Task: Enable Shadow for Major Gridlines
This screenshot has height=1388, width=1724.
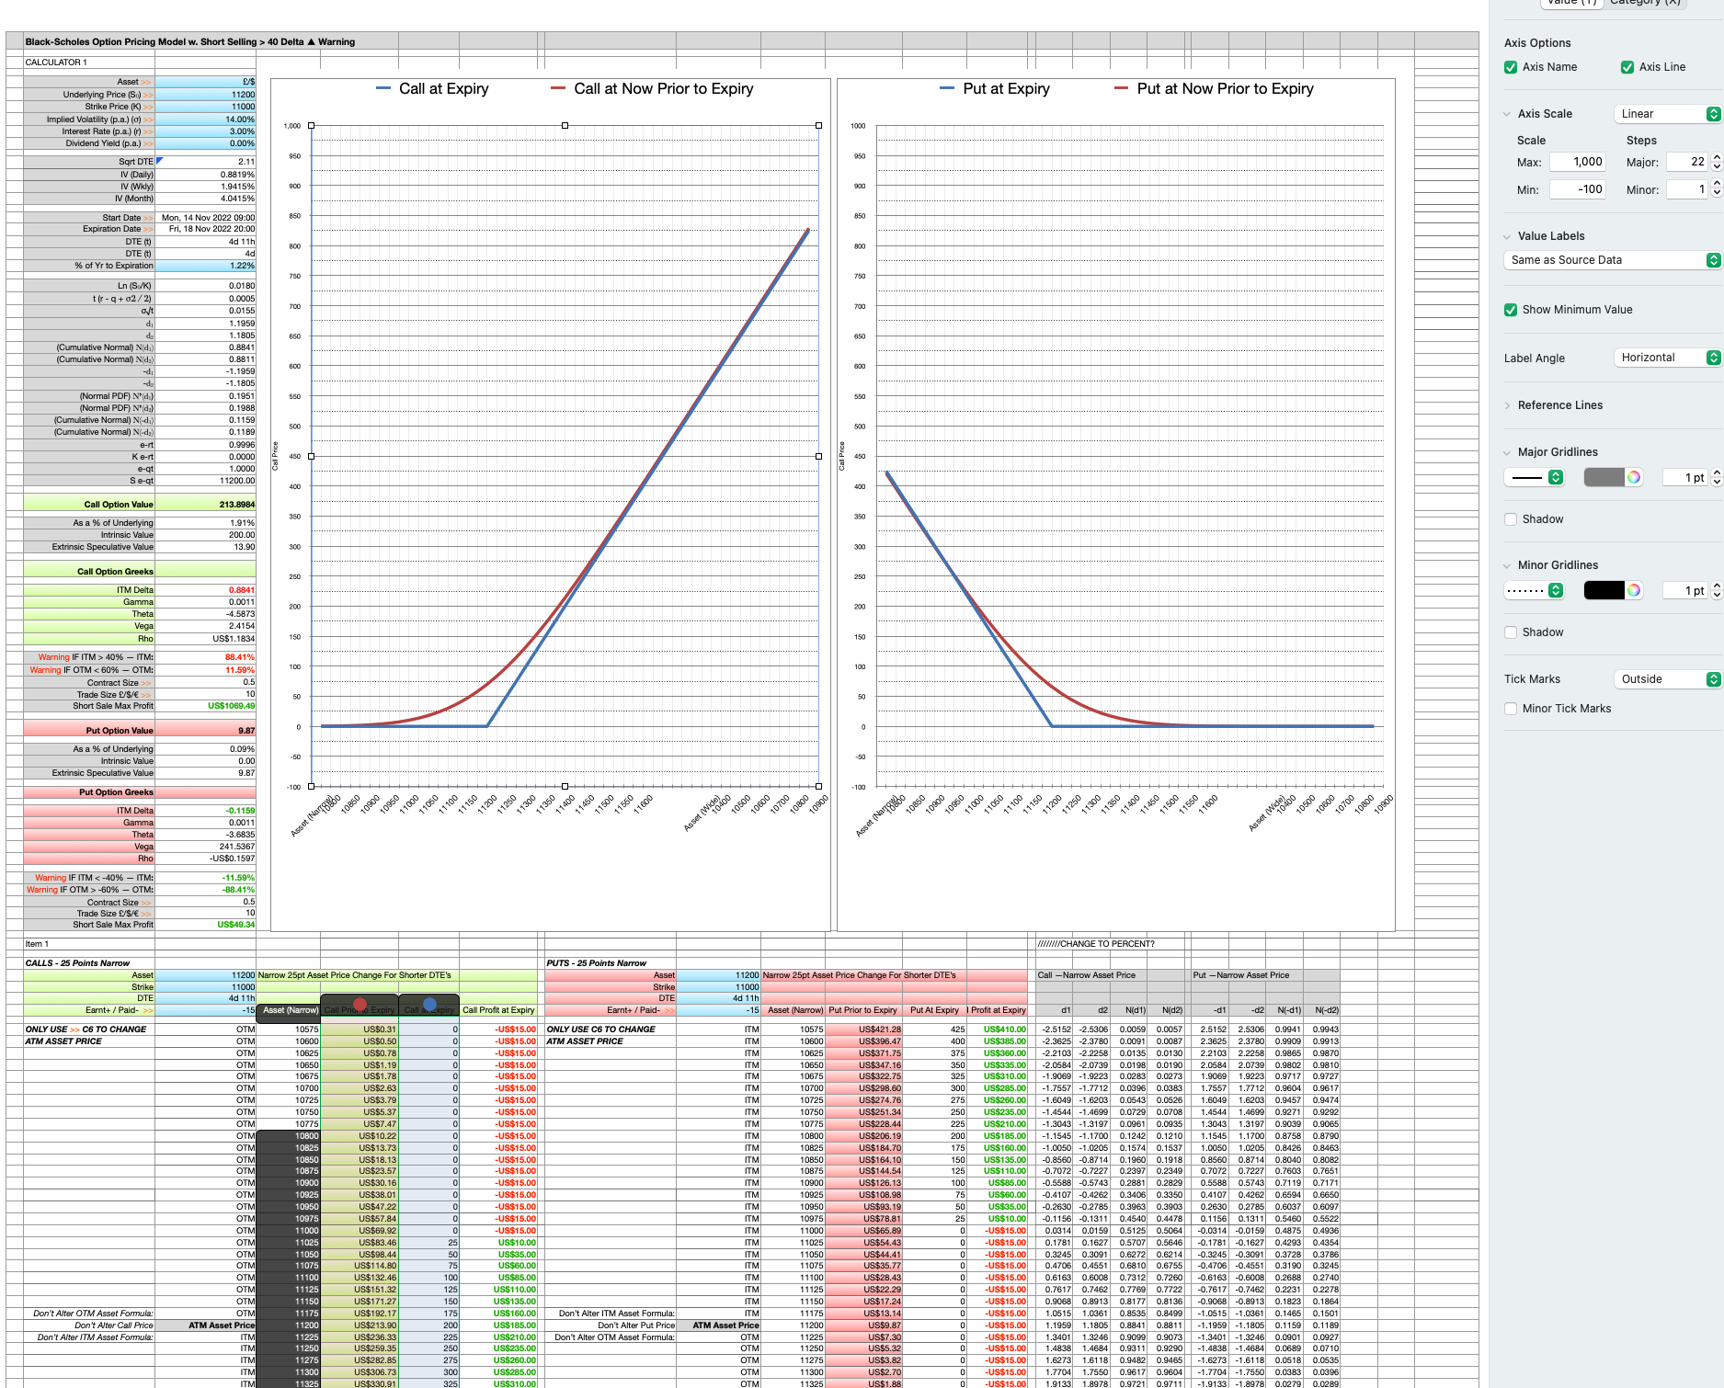Action: tap(1511, 519)
